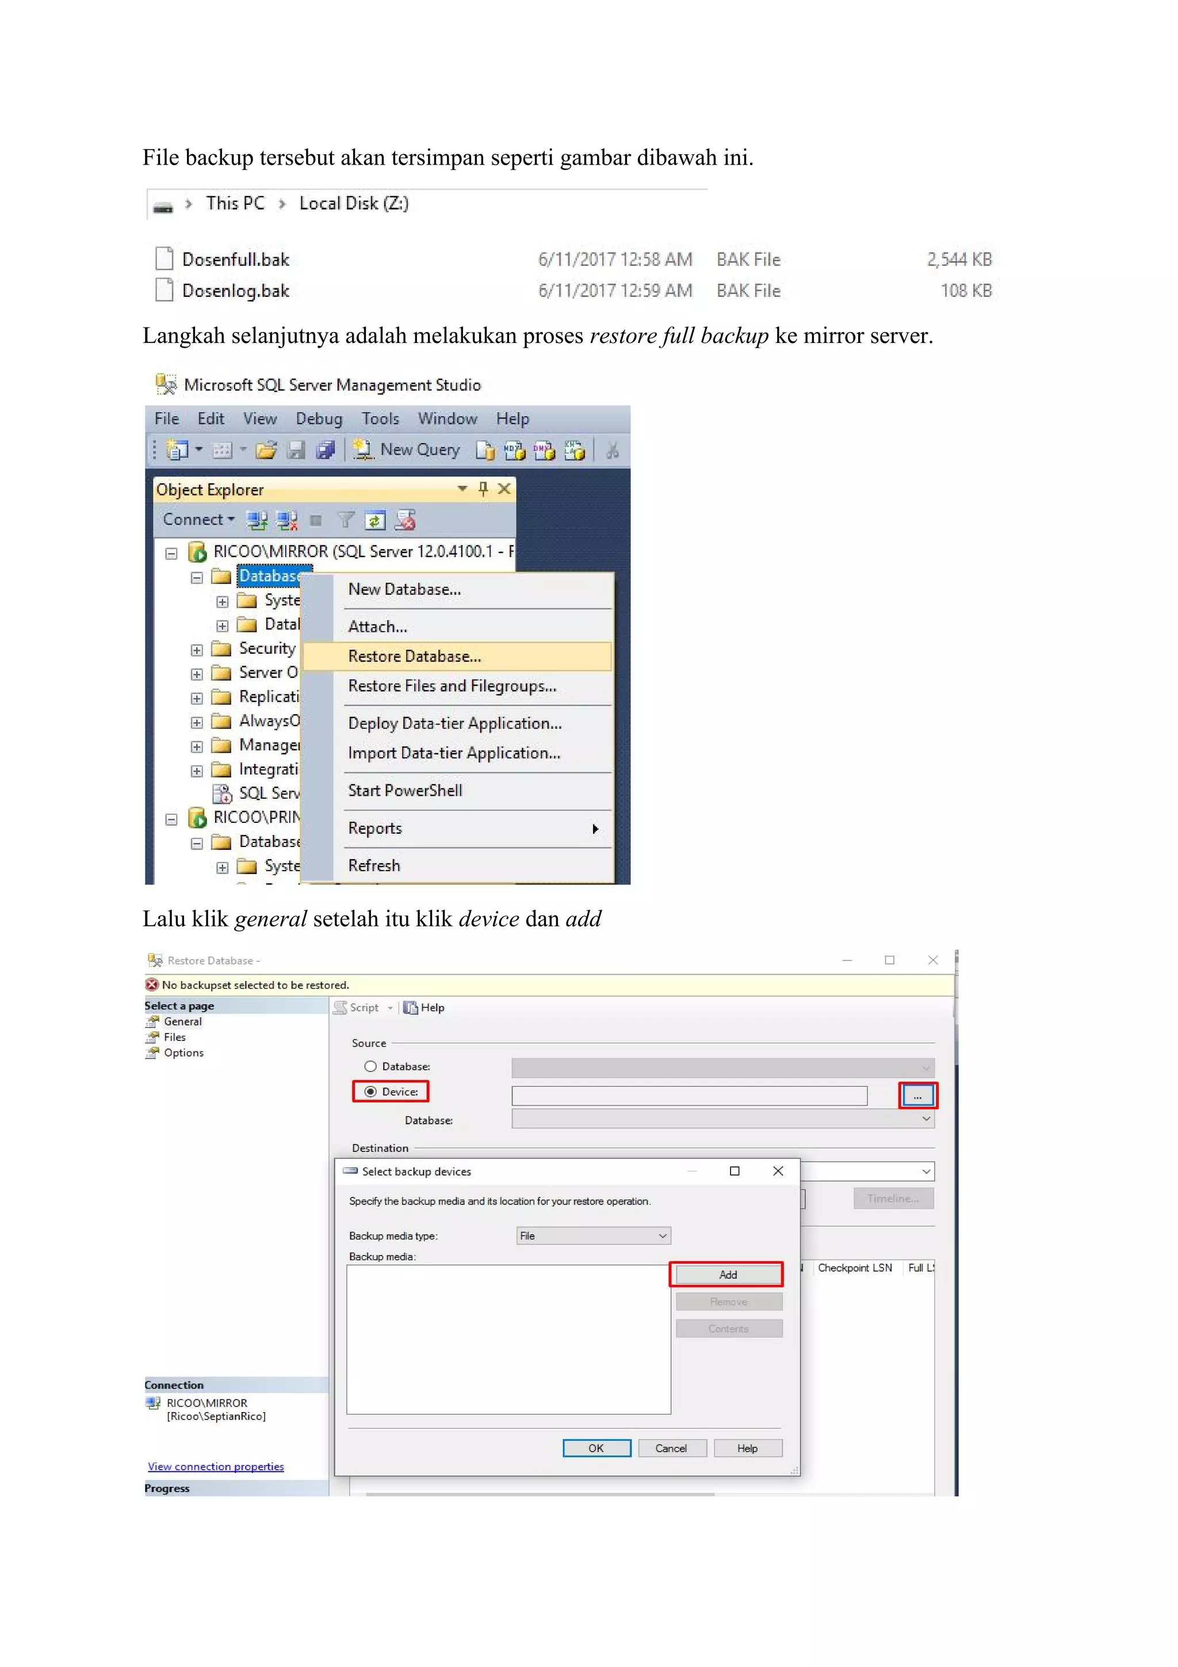Click the Filter funnel icon in Object Explorer

point(346,520)
